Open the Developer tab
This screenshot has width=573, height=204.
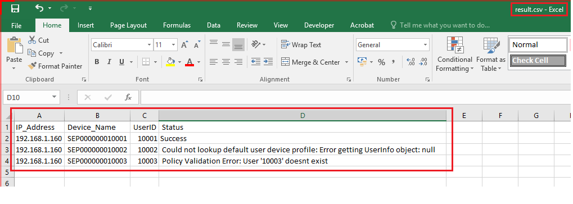pyautogui.click(x=319, y=25)
